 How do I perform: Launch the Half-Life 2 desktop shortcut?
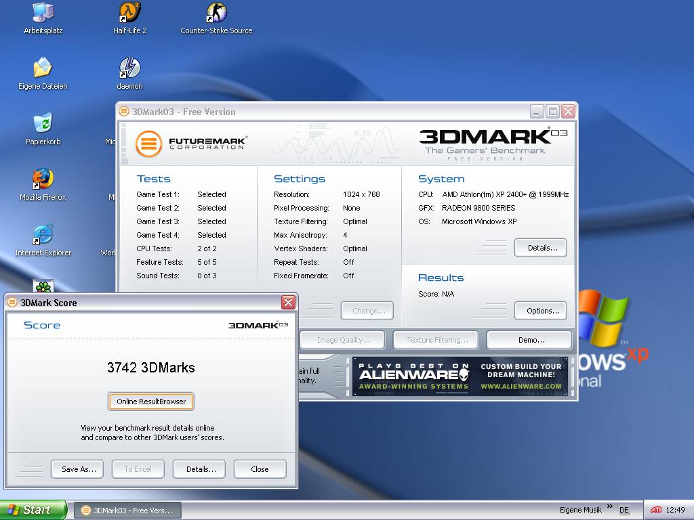[x=129, y=18]
